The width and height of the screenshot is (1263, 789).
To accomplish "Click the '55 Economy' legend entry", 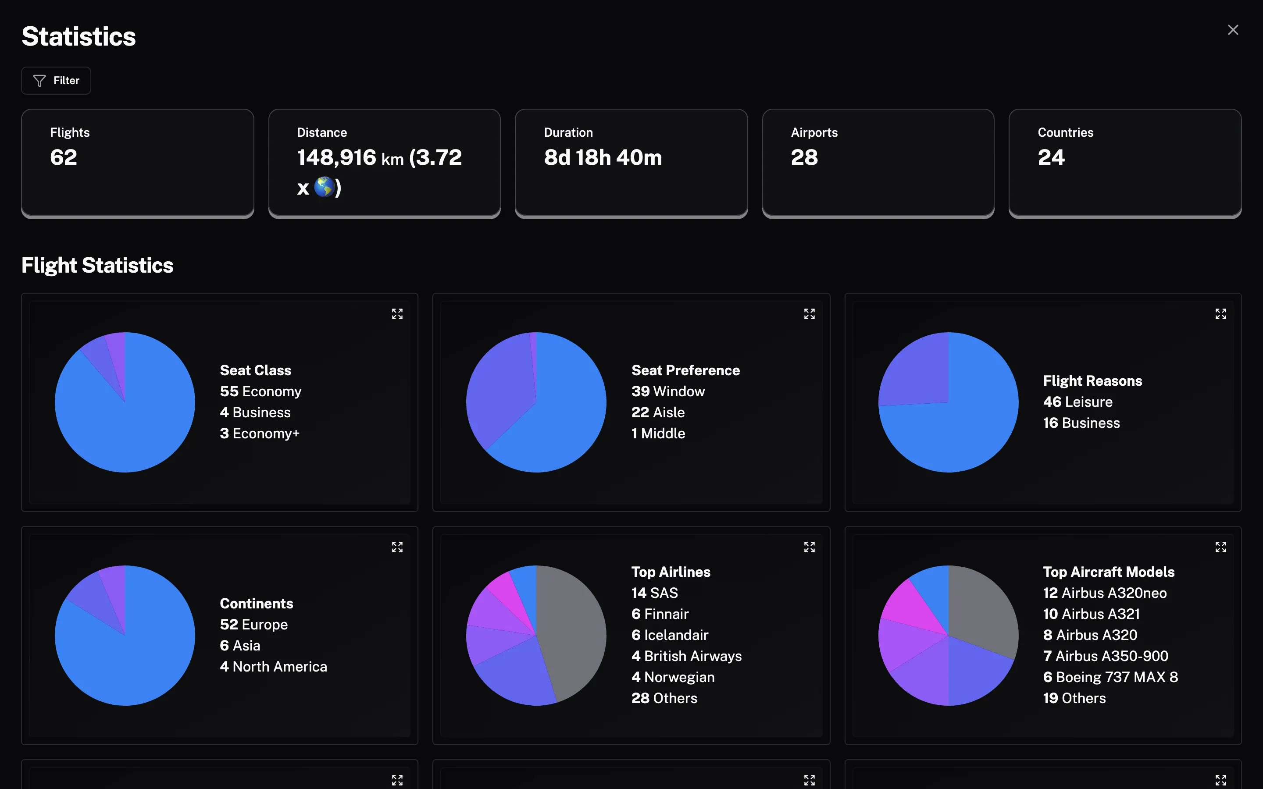I will click(x=260, y=391).
